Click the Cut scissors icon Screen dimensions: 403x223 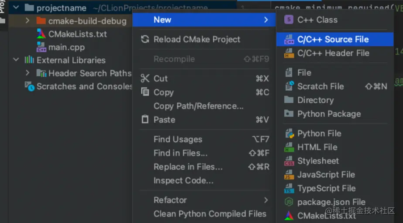point(145,78)
